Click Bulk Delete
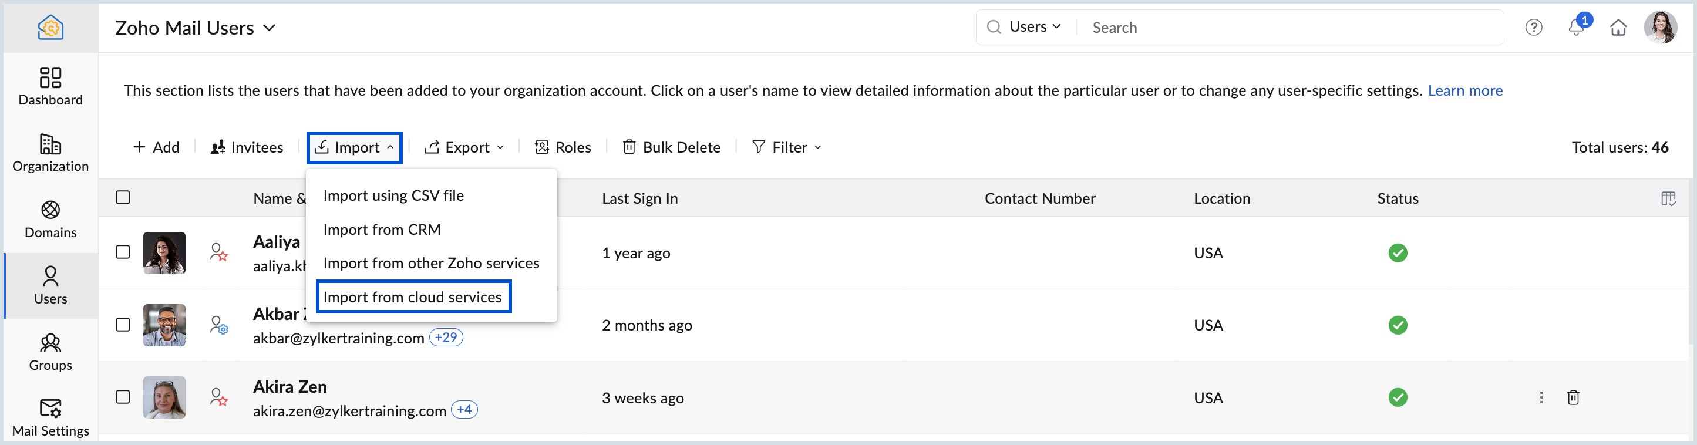1697x445 pixels. coord(671,147)
